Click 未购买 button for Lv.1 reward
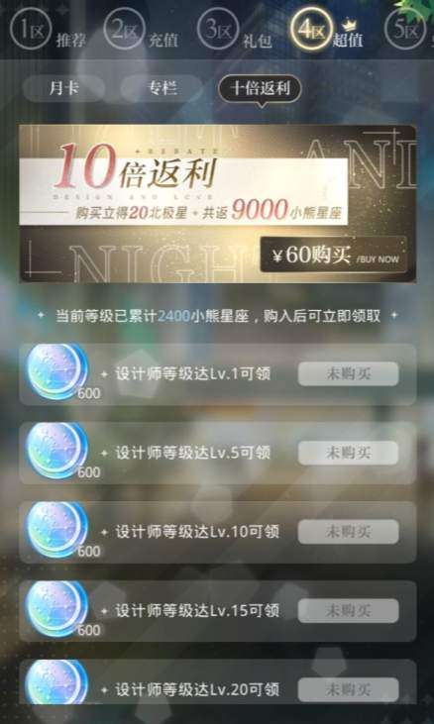This screenshot has width=434, height=724. [348, 374]
